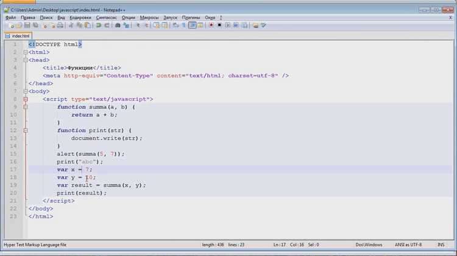This screenshot has height=256, width=457.
Task: Click the red Record Macro icon
Action: (x=211, y=26)
